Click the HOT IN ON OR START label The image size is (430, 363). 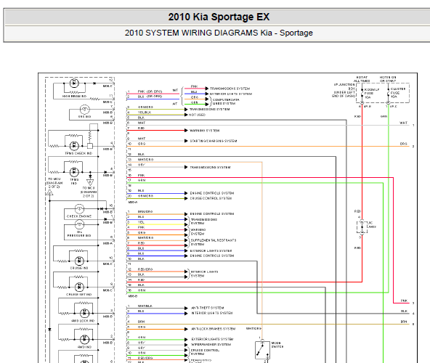(388, 79)
